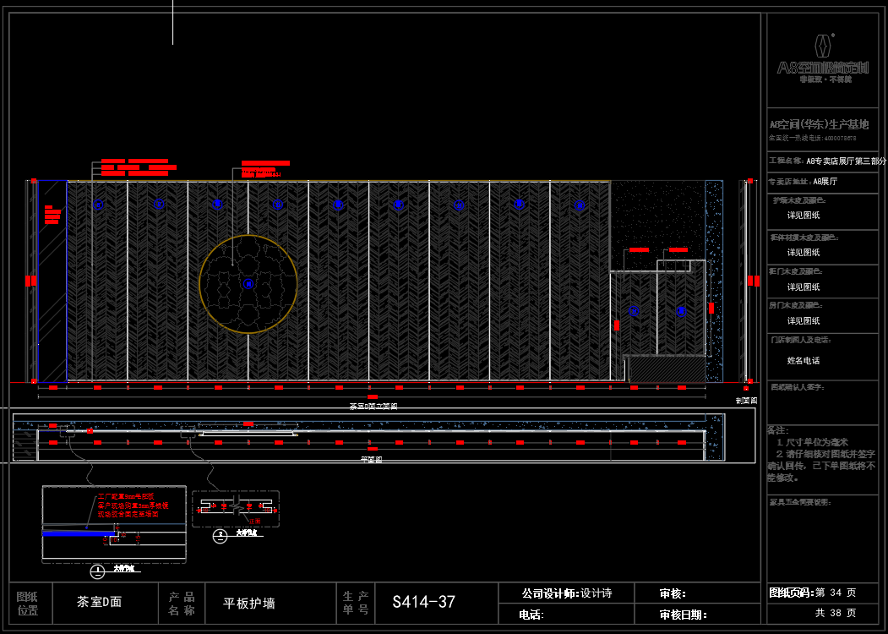
Task: Select '详见图纸' under the 柜门木皮及颜色 label
Action: point(803,287)
